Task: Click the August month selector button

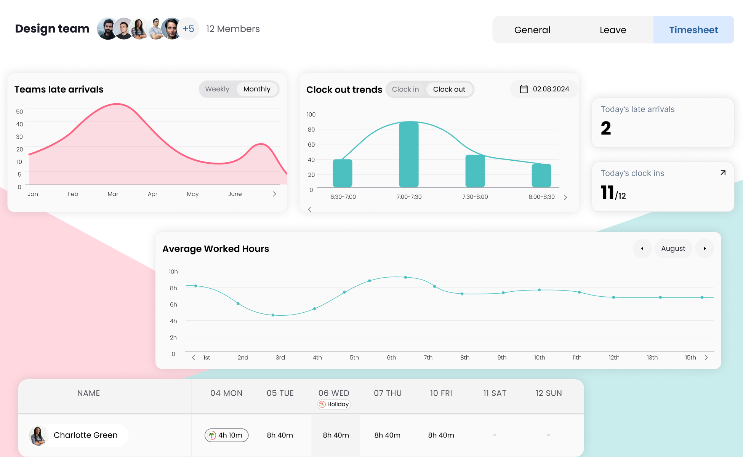Action: click(x=673, y=248)
